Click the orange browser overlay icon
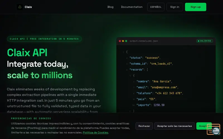 (214, 129)
